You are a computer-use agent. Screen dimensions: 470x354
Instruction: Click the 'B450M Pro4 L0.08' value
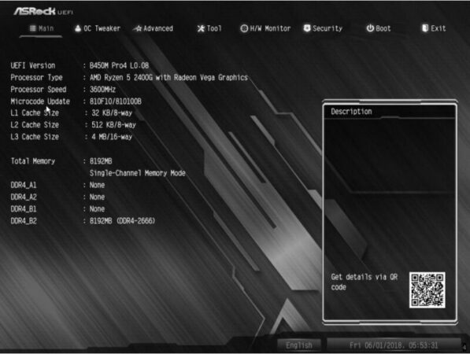pyautogui.click(x=119, y=65)
